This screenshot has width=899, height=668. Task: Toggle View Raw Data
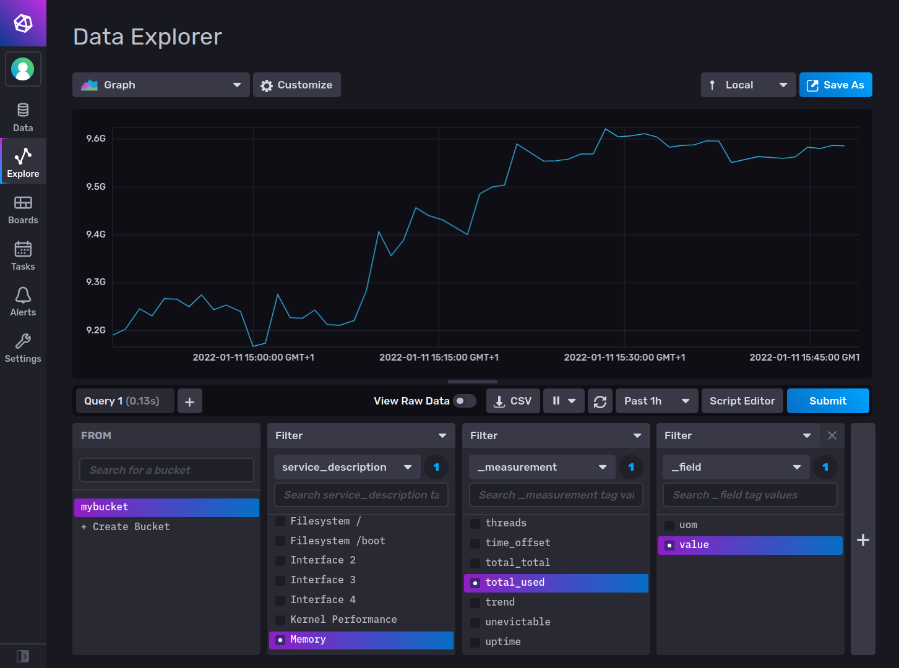coord(464,401)
